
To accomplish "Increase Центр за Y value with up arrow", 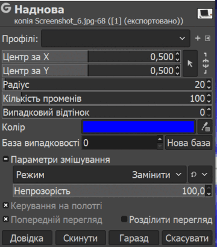I will [x=177, y=67].
